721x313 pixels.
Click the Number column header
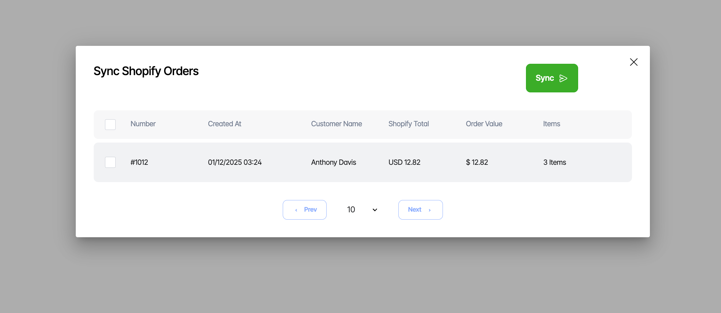(x=143, y=124)
